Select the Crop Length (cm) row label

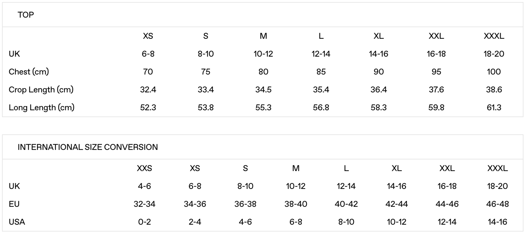(x=41, y=90)
